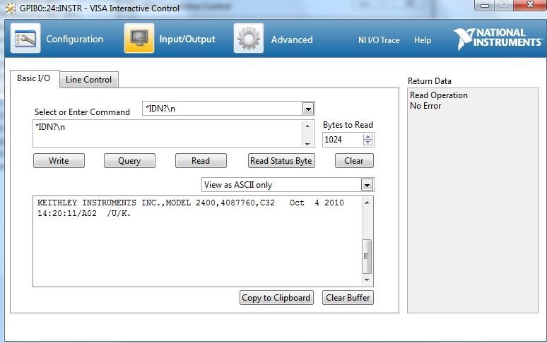Maximize the VISA Interactive Control window
Image resolution: width=547 pixels, height=343 pixels.
coord(504,5)
